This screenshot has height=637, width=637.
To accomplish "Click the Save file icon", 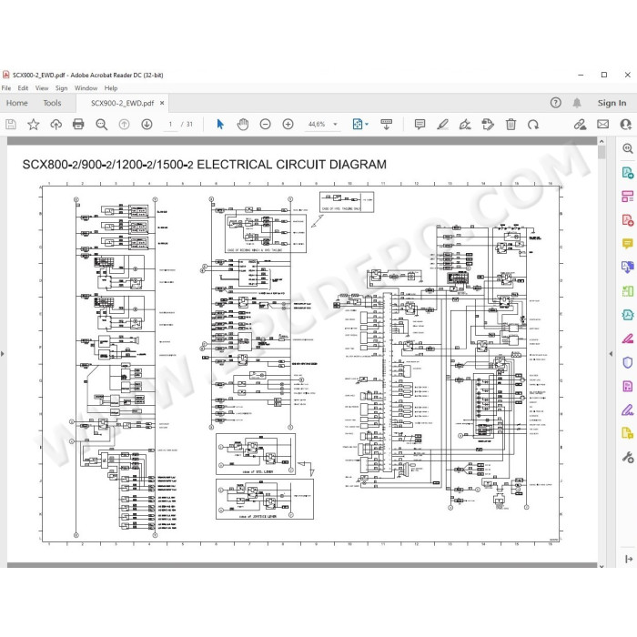I will pyautogui.click(x=11, y=125).
